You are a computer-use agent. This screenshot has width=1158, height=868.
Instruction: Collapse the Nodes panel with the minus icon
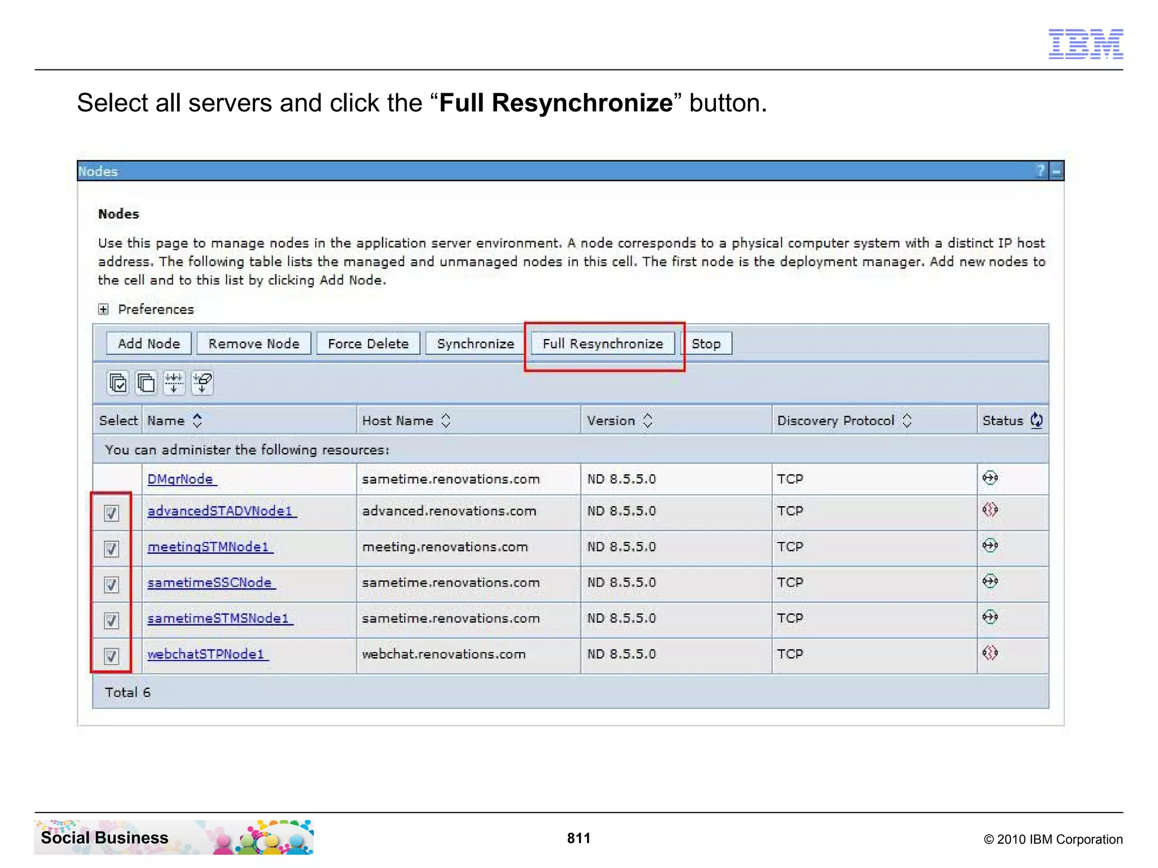pyautogui.click(x=1056, y=171)
